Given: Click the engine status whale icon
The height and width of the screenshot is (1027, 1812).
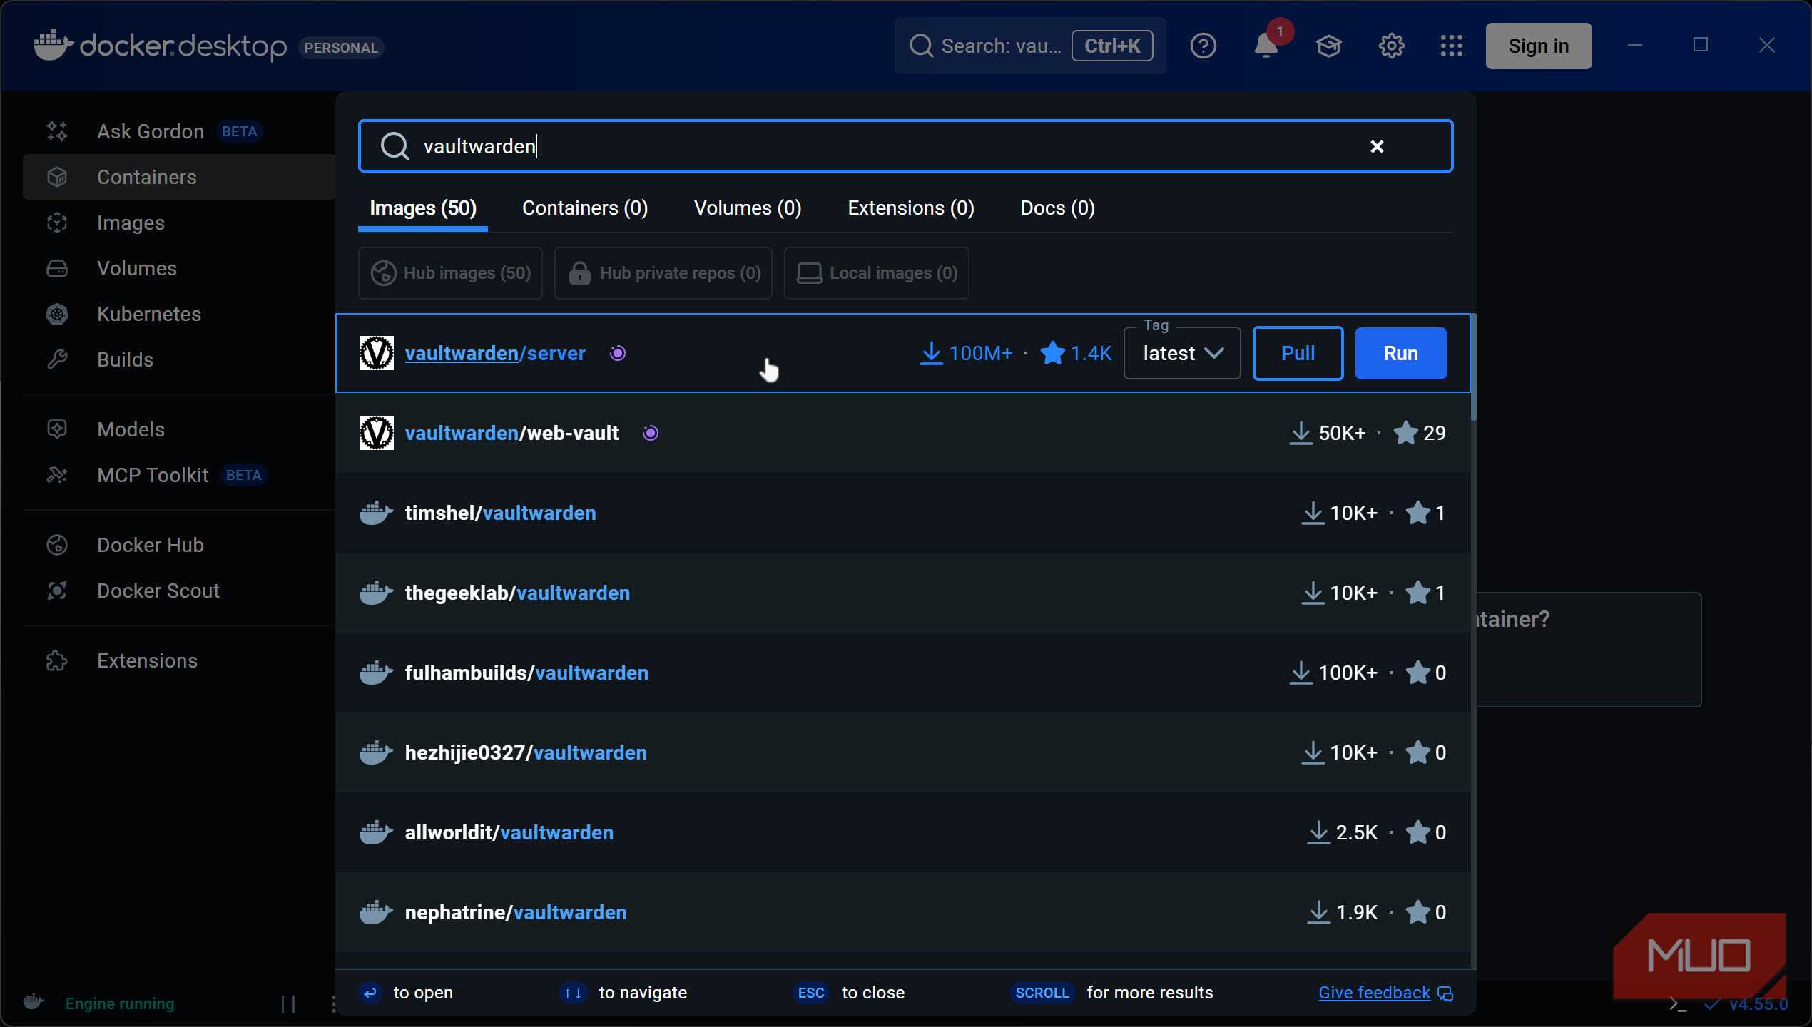Looking at the screenshot, I should click(34, 1002).
